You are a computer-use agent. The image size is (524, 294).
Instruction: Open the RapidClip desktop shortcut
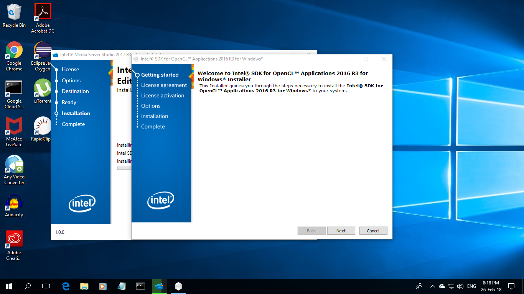[x=41, y=129]
